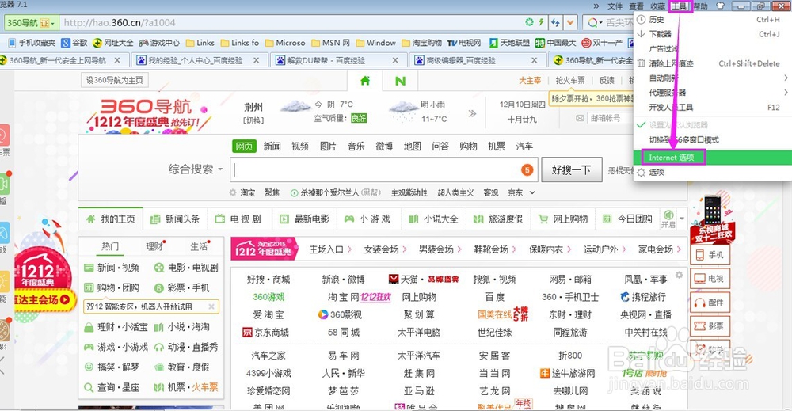This screenshot has height=411, width=792.
Task: Click the green lightning speed-mode icon
Action: pyautogui.click(x=541, y=22)
